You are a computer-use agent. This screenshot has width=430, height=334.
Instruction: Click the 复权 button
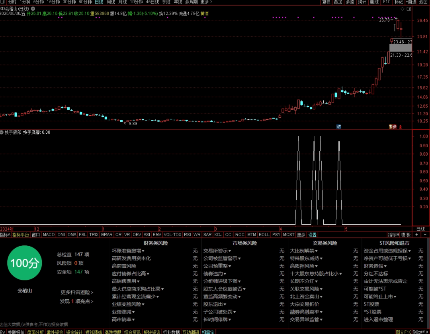coord(326,2)
